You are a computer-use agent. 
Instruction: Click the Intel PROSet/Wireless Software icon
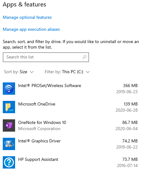[9, 89]
